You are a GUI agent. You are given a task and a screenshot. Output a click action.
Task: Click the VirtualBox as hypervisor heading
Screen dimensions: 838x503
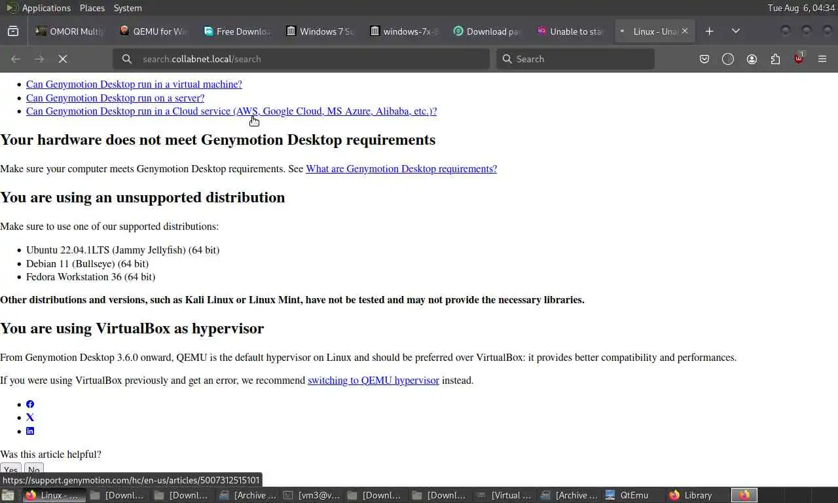click(132, 329)
